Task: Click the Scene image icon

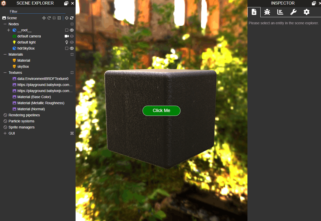Action: pos(4,18)
